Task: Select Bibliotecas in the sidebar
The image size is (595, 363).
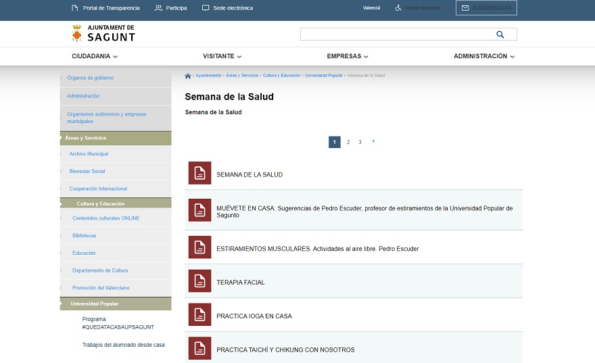Action: click(x=85, y=236)
